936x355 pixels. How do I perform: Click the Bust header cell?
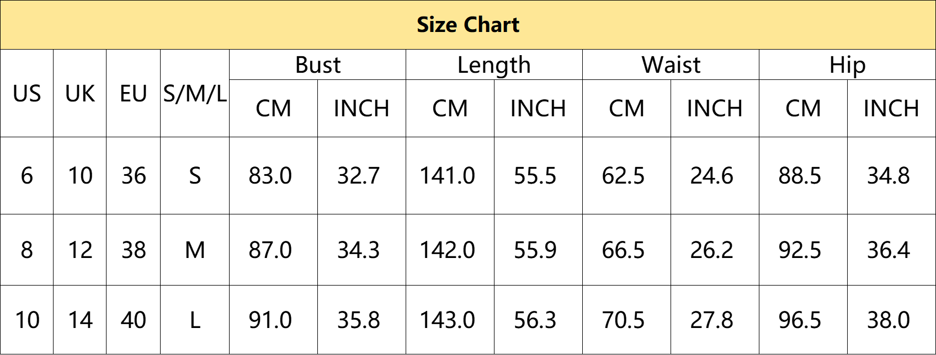tap(318, 65)
